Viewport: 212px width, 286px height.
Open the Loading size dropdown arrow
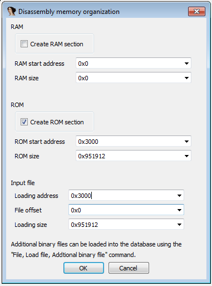179,225
